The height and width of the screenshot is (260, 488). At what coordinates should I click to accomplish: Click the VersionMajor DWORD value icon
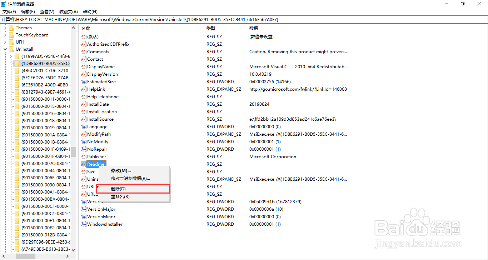coord(84,209)
